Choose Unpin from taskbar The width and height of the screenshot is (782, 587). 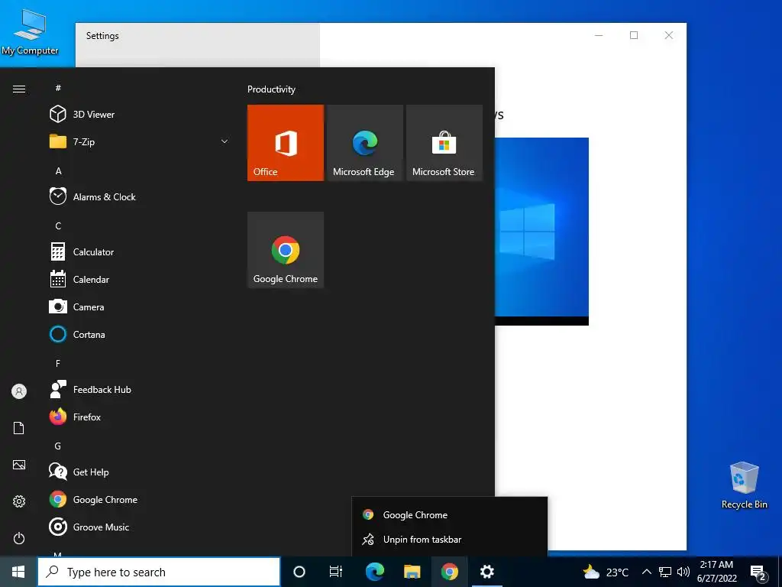[x=449, y=540]
